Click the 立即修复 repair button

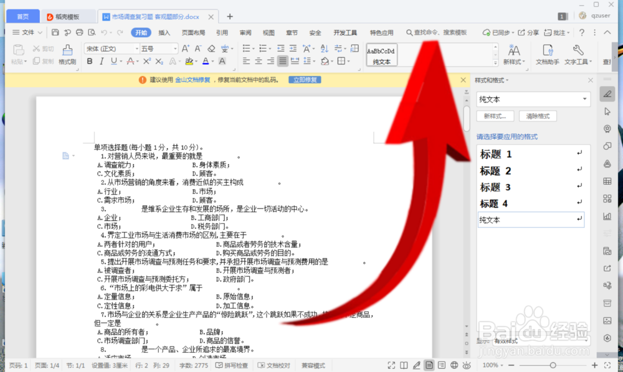pyautogui.click(x=305, y=80)
